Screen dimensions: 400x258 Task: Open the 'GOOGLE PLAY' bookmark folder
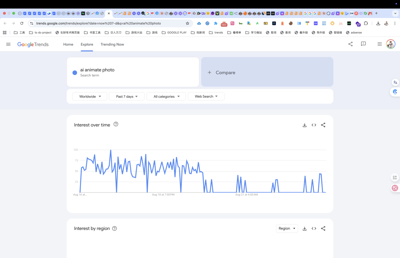click(174, 33)
